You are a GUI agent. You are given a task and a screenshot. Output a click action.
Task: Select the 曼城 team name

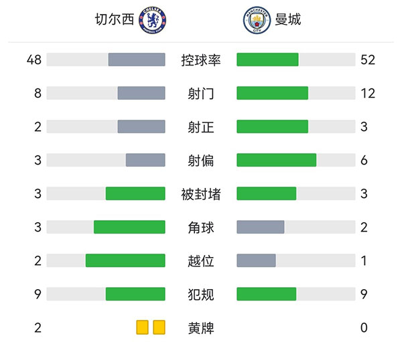[x=288, y=19]
